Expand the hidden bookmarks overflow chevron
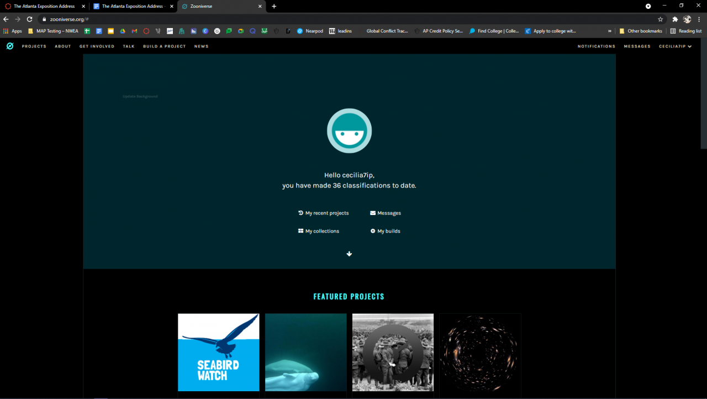This screenshot has height=399, width=707. tap(610, 31)
